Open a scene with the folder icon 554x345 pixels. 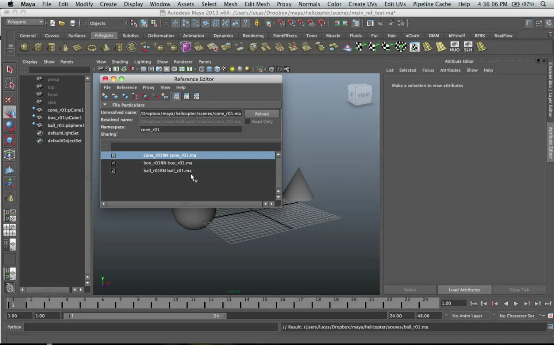(62, 23)
